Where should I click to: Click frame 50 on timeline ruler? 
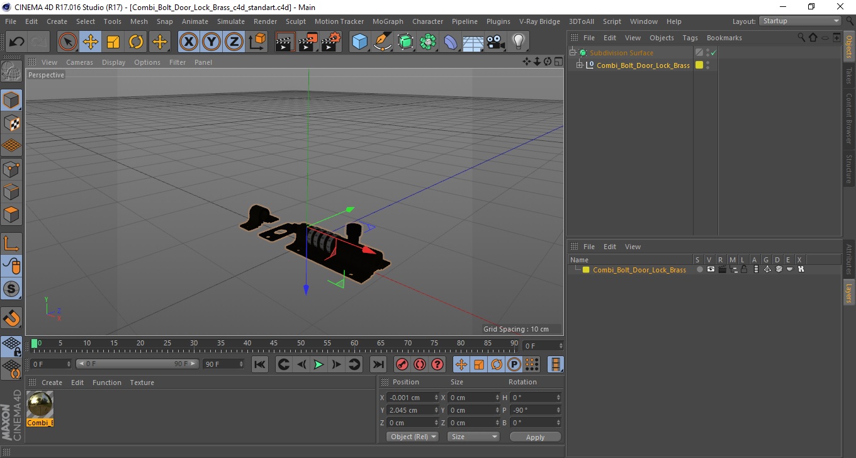pyautogui.click(x=301, y=344)
